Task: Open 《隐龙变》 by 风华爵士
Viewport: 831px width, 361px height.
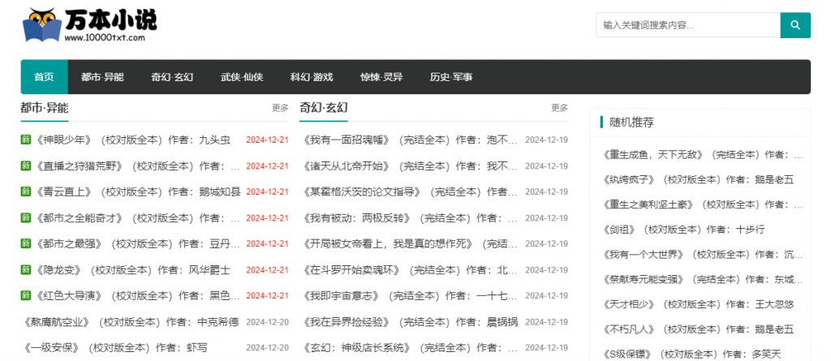Action: 132,270
